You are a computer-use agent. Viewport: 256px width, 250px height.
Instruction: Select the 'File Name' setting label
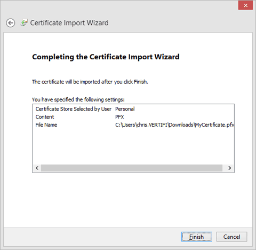pyautogui.click(x=46, y=125)
